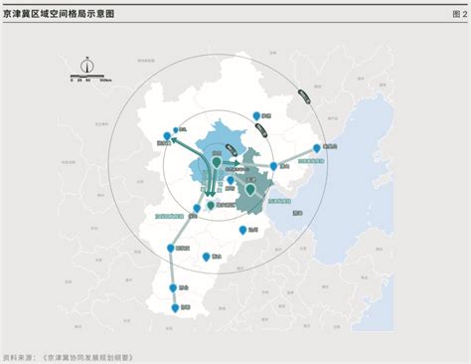Click the southernmost blue Handan pin
This screenshot has width=471, height=364.
click(x=175, y=308)
